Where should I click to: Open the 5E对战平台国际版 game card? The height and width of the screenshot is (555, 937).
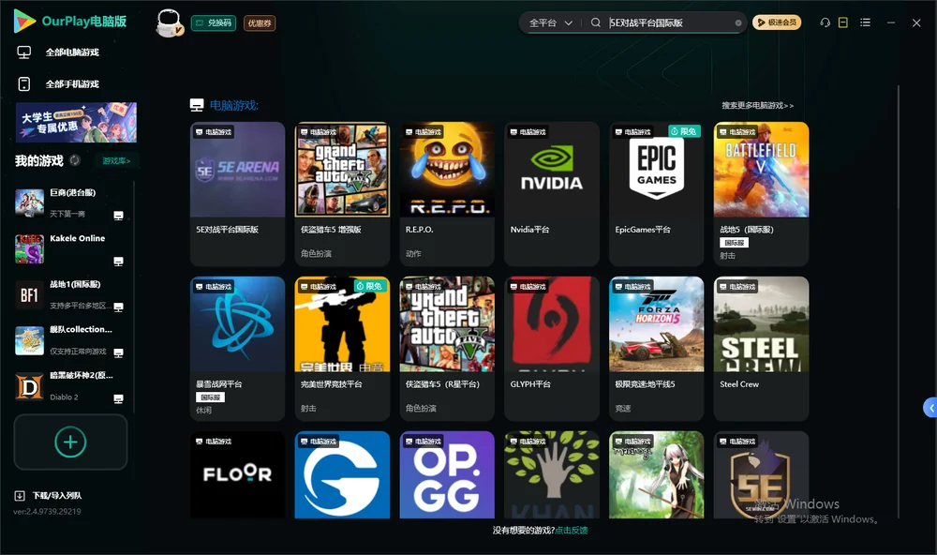[238, 194]
